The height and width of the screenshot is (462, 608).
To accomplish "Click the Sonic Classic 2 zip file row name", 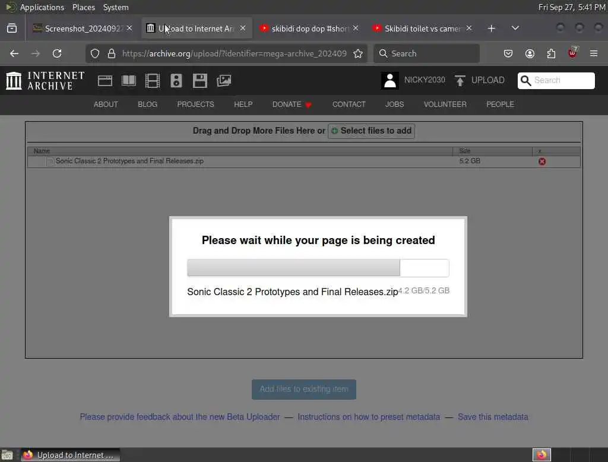I will point(129,160).
